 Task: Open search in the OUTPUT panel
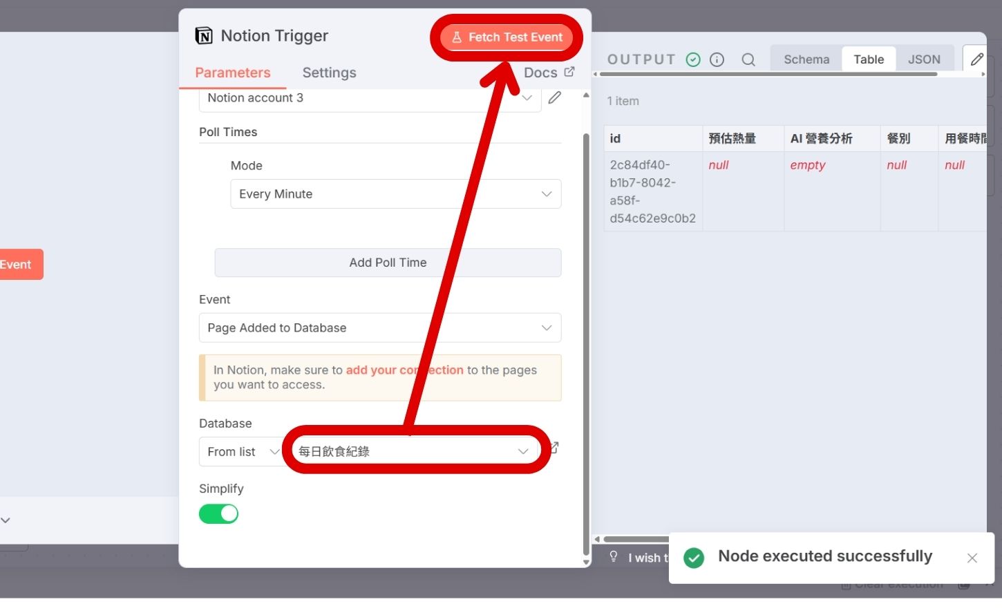click(748, 59)
